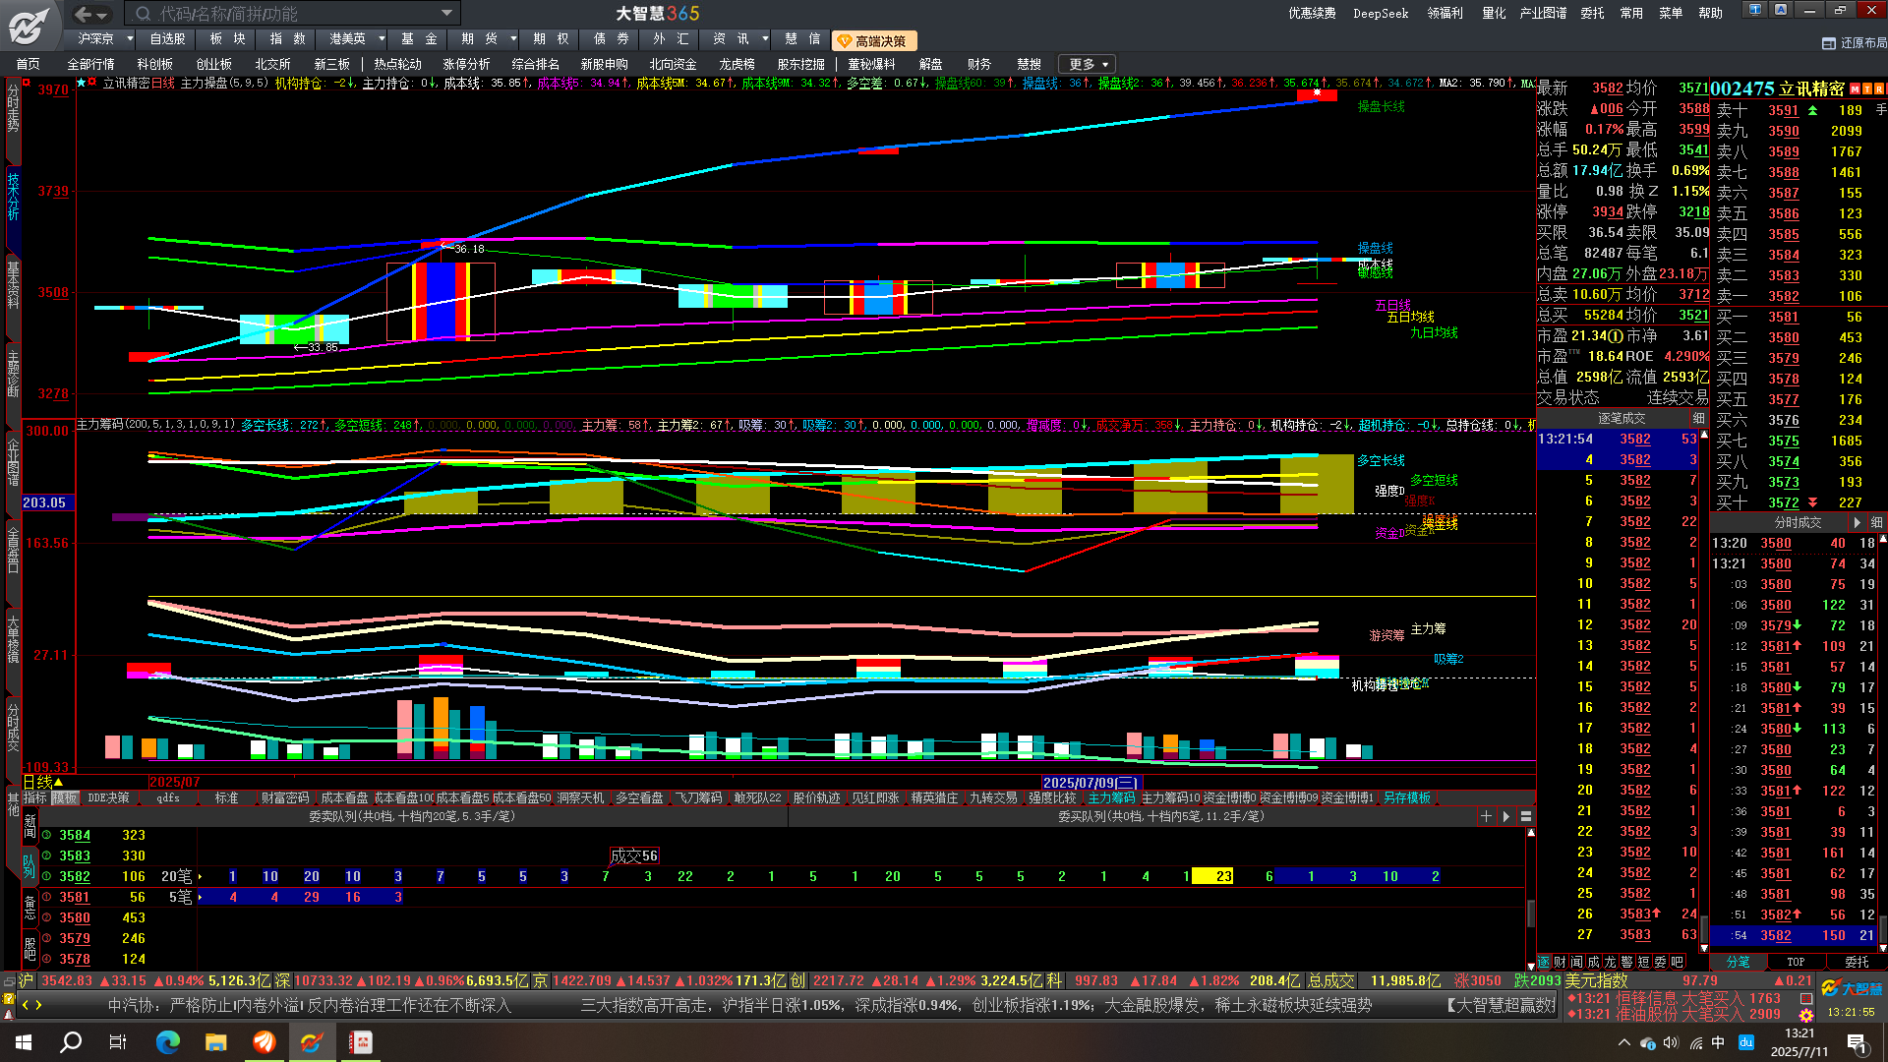Click the Baidu 'du' input tray icon
The width and height of the screenshot is (1888, 1062).
(x=1746, y=1042)
